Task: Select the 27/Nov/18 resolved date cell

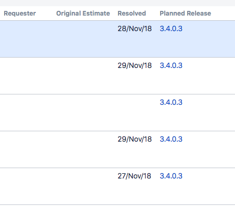Action: pyautogui.click(x=134, y=176)
